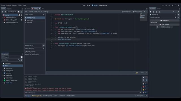The width and height of the screenshot is (181, 101).
Task: Open property display settings next to Filter Properties
Action: point(178,17)
